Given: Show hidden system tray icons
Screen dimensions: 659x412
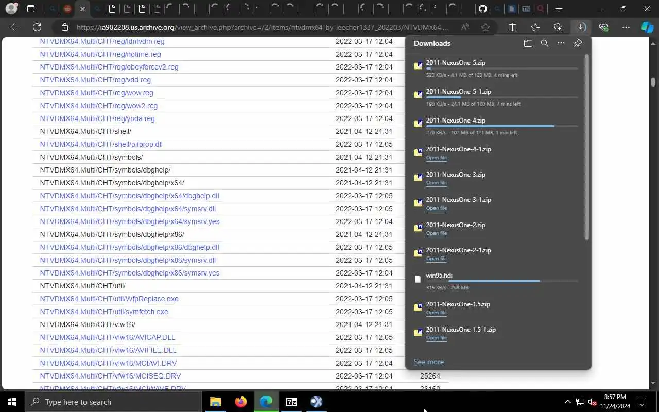Looking at the screenshot, I should tap(568, 402).
